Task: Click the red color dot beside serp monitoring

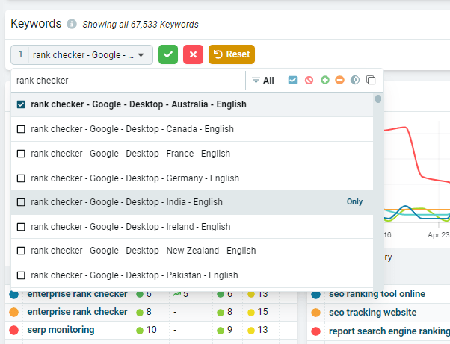Action: [x=13, y=331]
